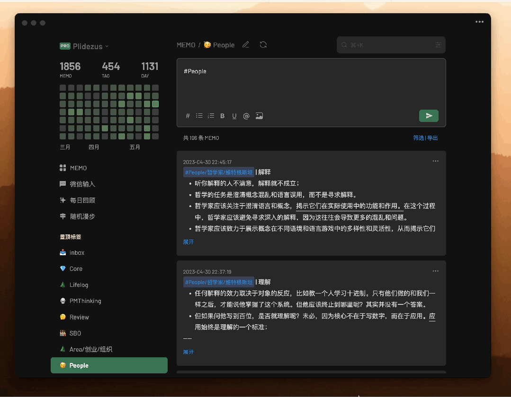This screenshot has height=397, width=511.
Task: Focus the ⌘+K search field
Action: click(391, 45)
